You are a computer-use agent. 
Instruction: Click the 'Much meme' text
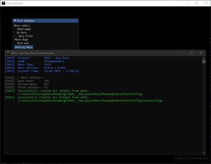click(24, 29)
